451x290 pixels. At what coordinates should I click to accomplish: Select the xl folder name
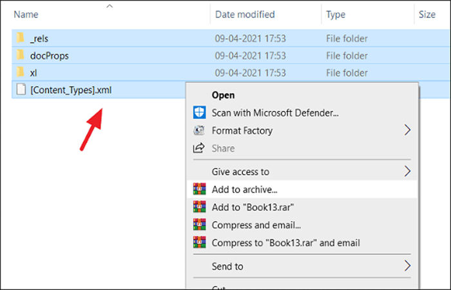coord(34,73)
